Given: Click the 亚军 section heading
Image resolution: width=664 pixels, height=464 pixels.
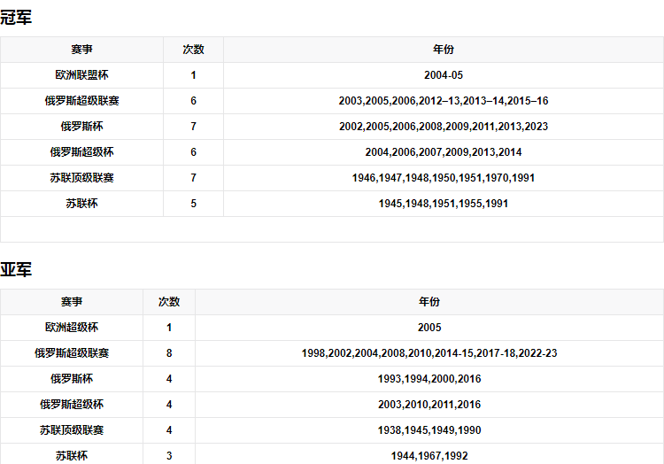Looking at the screenshot, I should [x=16, y=270].
